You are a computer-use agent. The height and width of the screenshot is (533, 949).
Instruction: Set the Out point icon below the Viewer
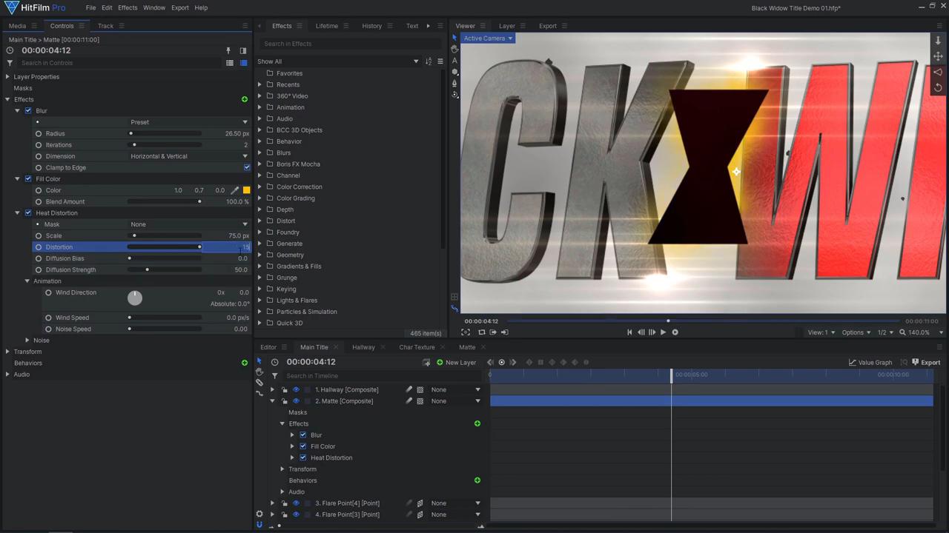(x=505, y=332)
